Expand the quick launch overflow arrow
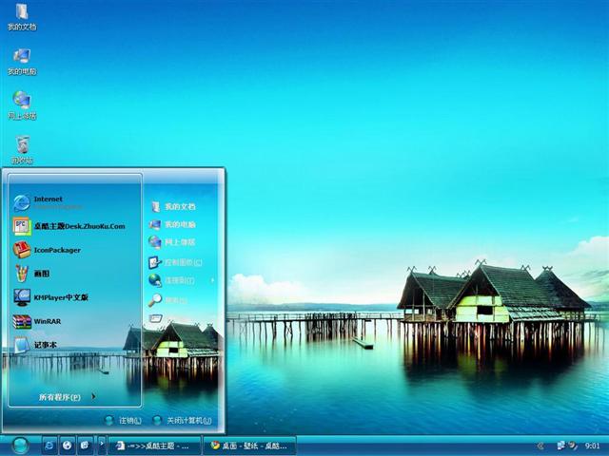The width and height of the screenshot is (609, 456). click(102, 445)
